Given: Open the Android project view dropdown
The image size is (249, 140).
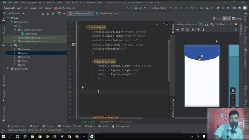Looking at the screenshot, I should pyautogui.click(x=16, y=14).
